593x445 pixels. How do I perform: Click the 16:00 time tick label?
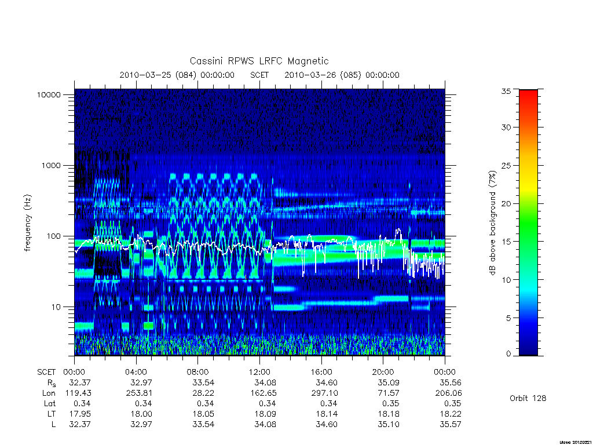tap(321, 373)
